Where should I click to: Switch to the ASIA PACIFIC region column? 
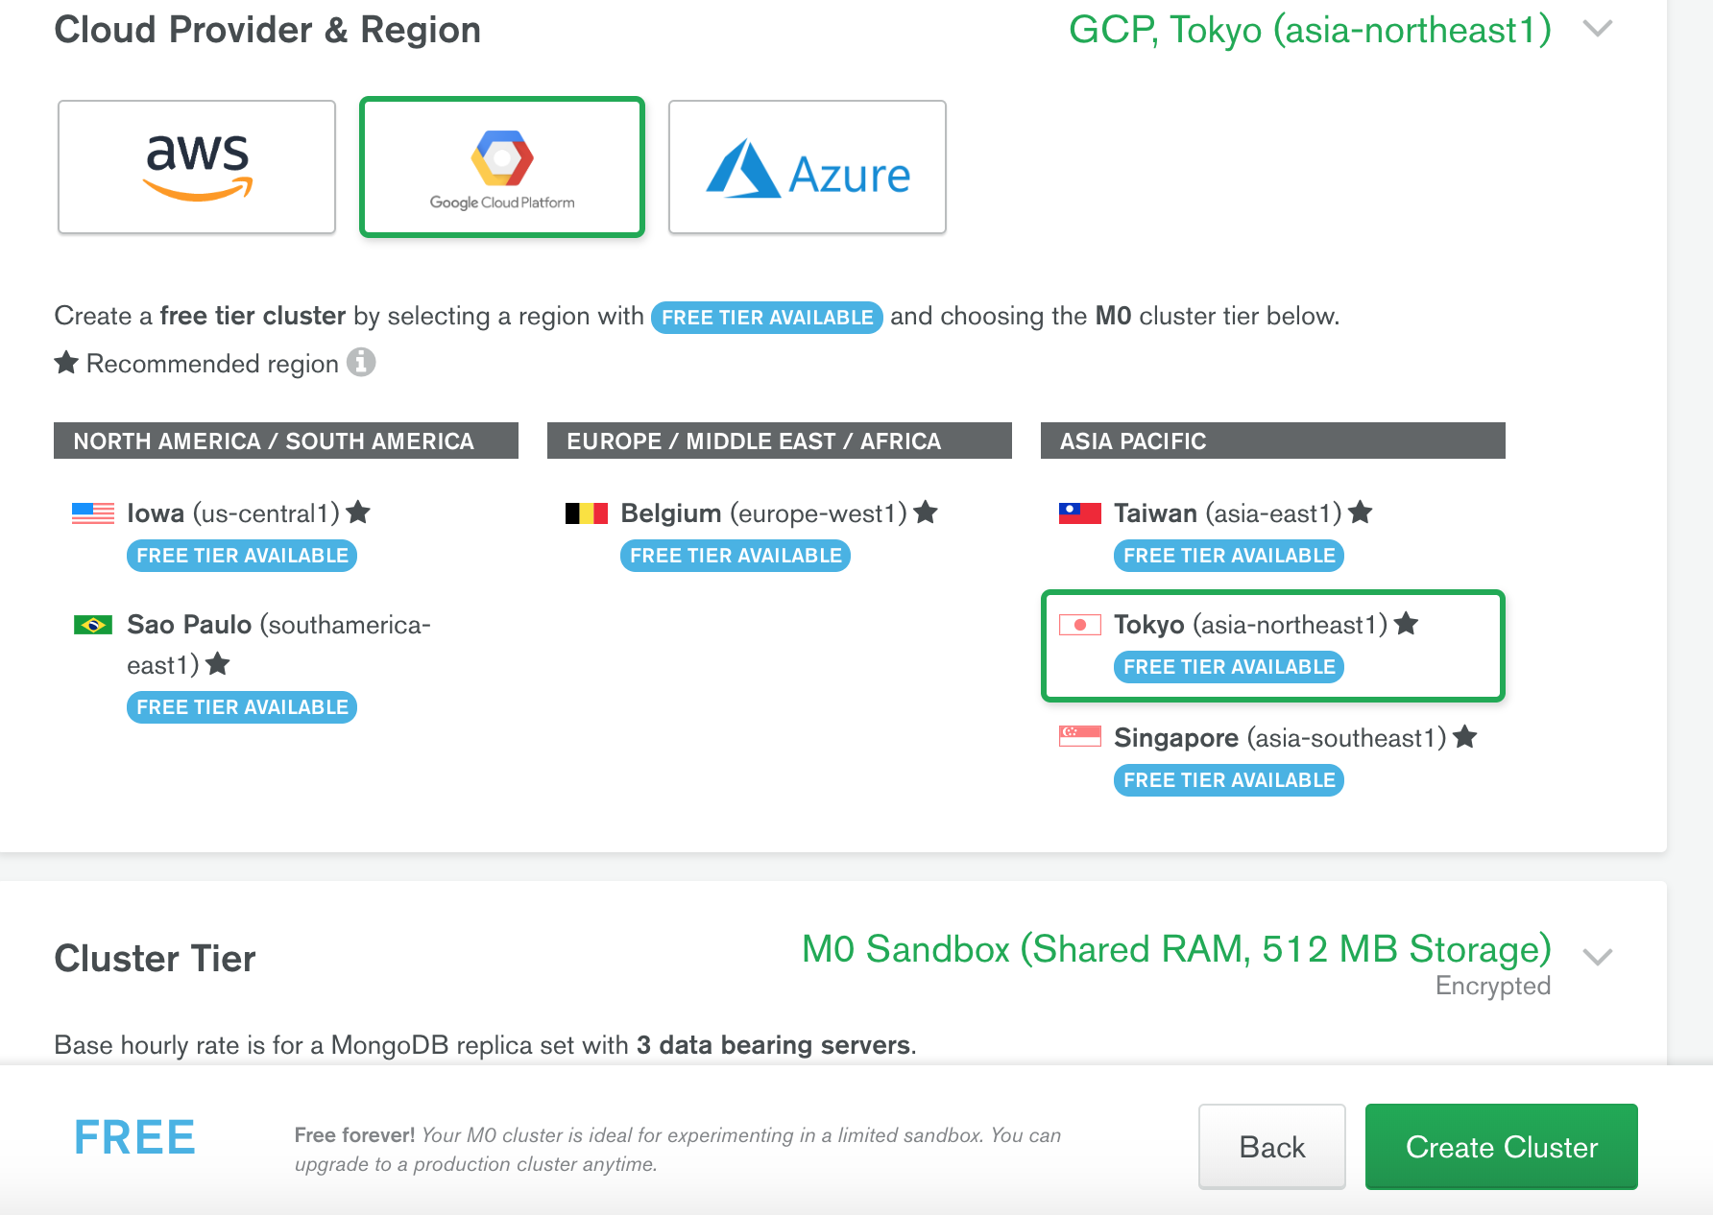pos(1272,441)
